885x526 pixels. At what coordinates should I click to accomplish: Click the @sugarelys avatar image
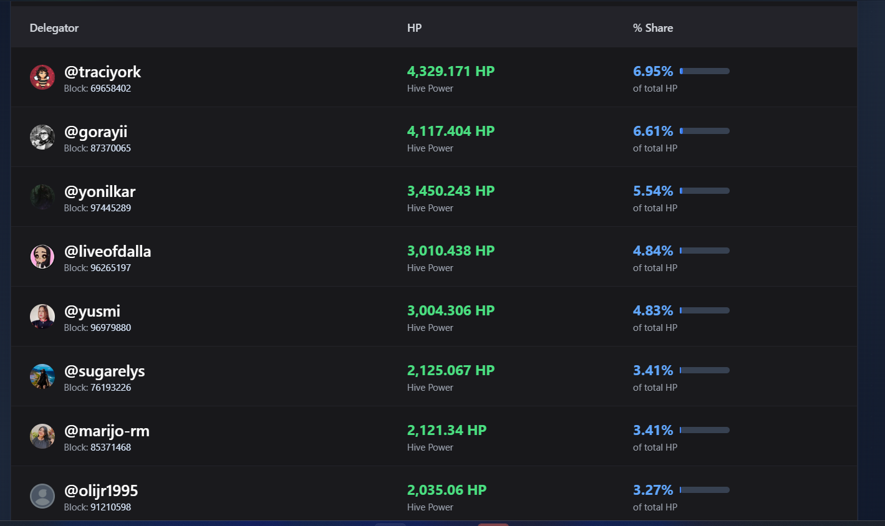pos(42,376)
